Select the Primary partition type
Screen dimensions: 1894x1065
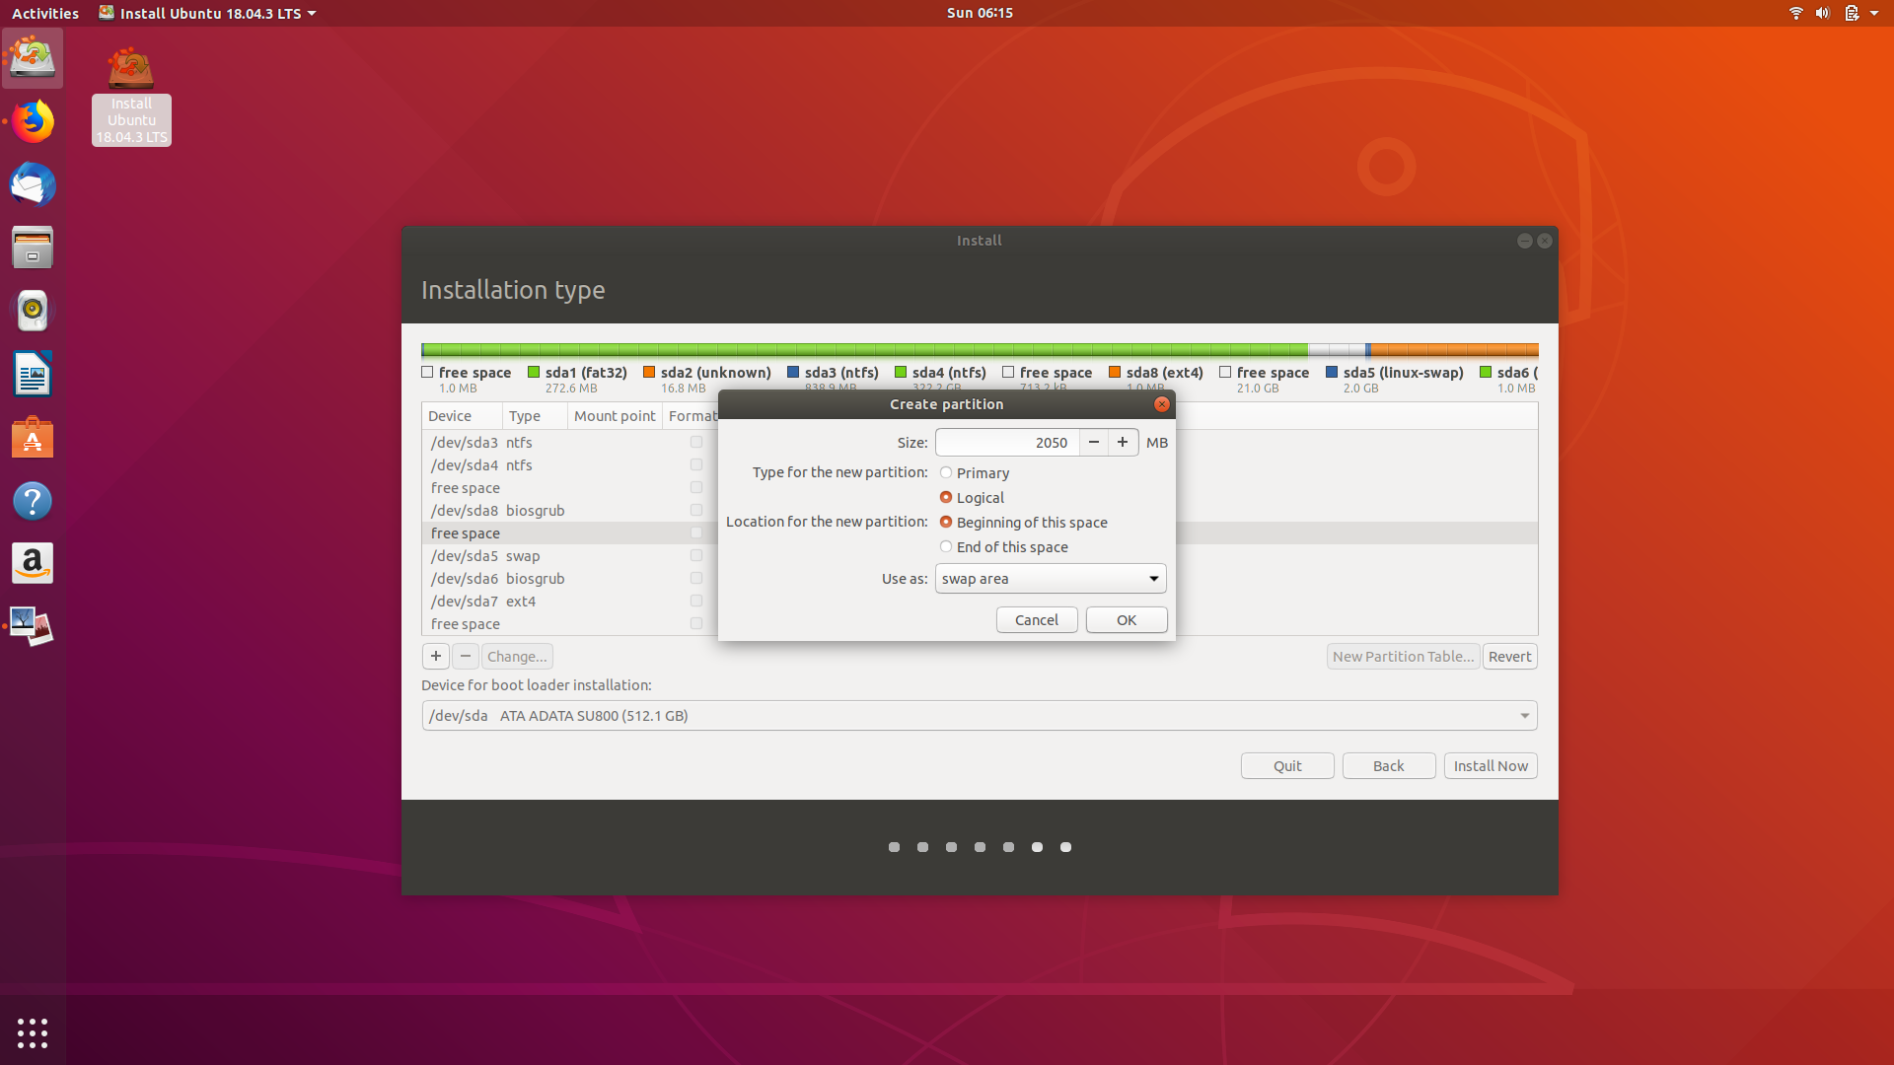(x=946, y=473)
